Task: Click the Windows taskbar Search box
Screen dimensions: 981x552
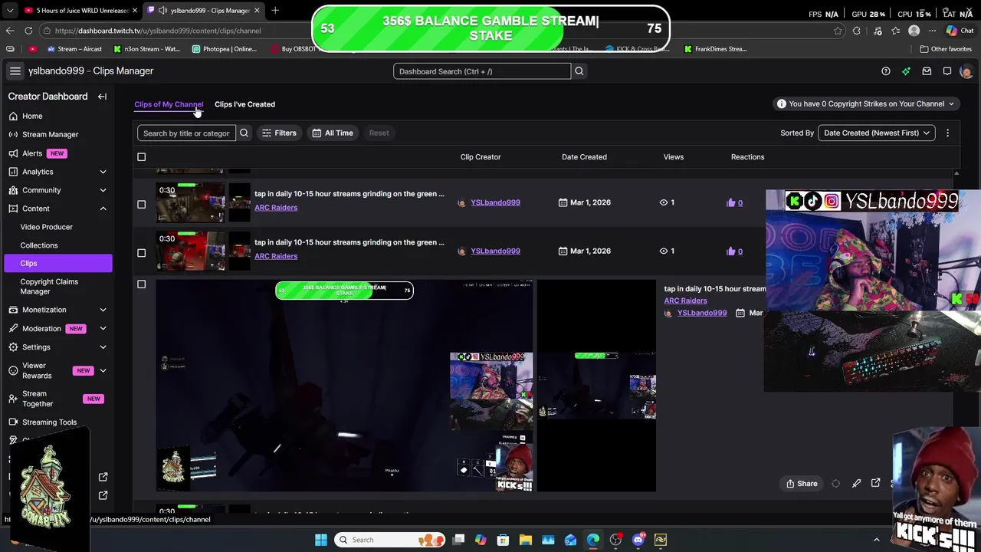Action: (389, 540)
